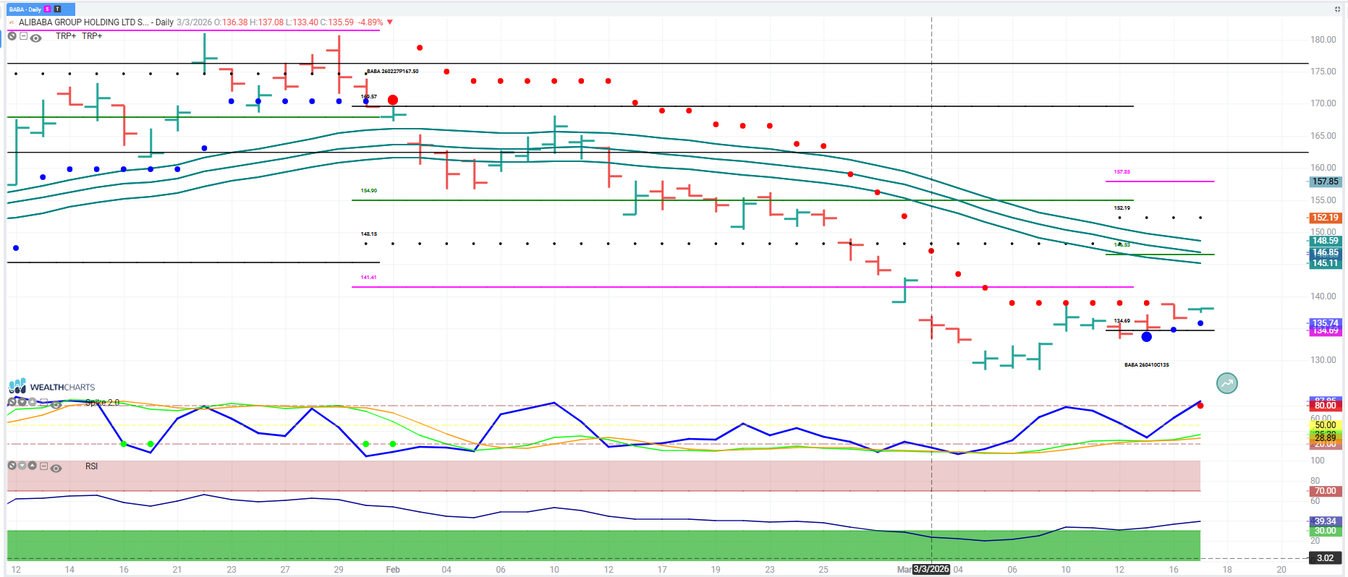The height and width of the screenshot is (577, 1348).
Task: Click the first TRP+ label
Action: click(x=66, y=36)
